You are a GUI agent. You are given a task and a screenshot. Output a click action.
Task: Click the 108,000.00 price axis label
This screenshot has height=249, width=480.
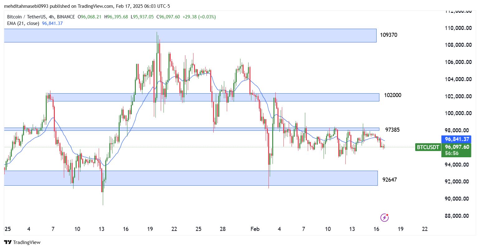(x=458, y=45)
